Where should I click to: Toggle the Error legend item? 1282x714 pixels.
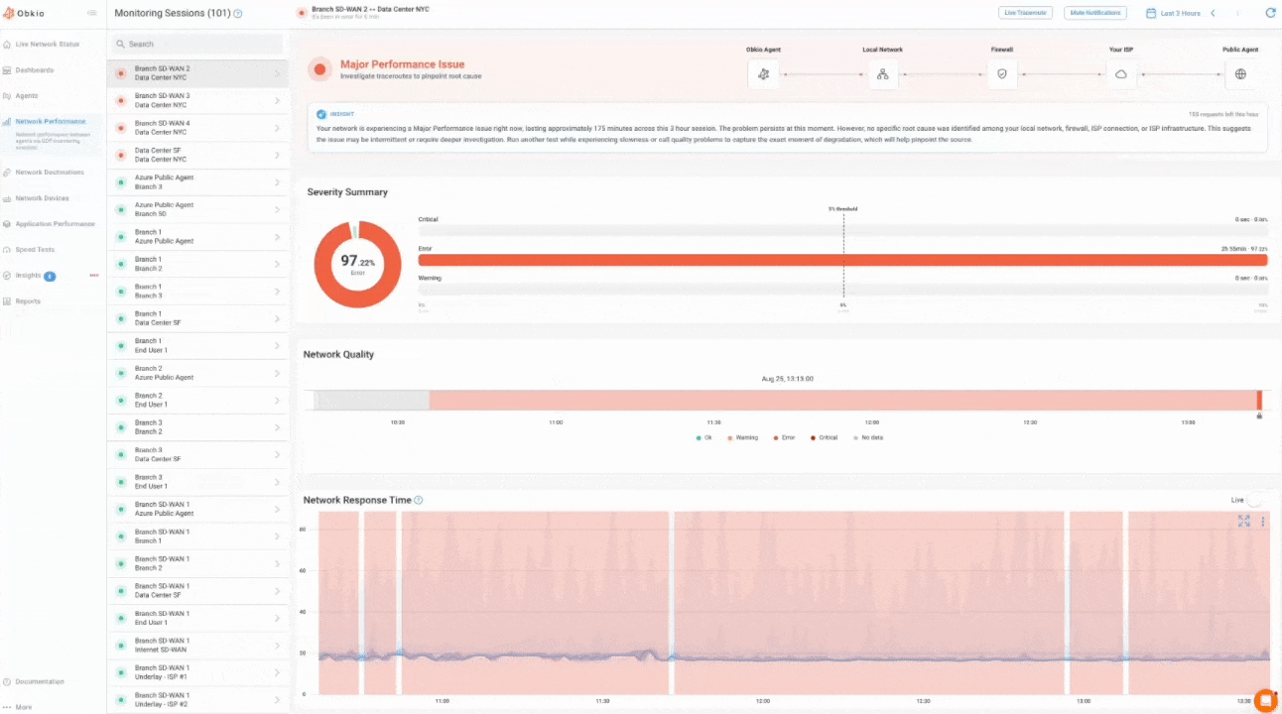(x=784, y=437)
